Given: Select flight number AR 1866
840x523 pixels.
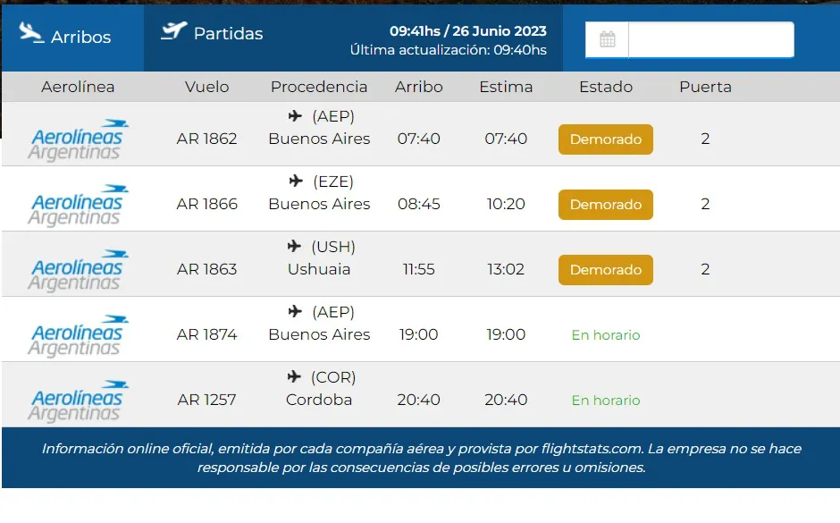Looking at the screenshot, I should (206, 204).
